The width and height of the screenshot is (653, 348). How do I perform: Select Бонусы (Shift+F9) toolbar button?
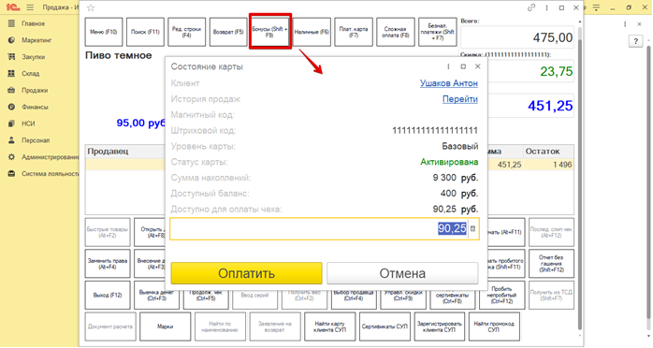269,32
